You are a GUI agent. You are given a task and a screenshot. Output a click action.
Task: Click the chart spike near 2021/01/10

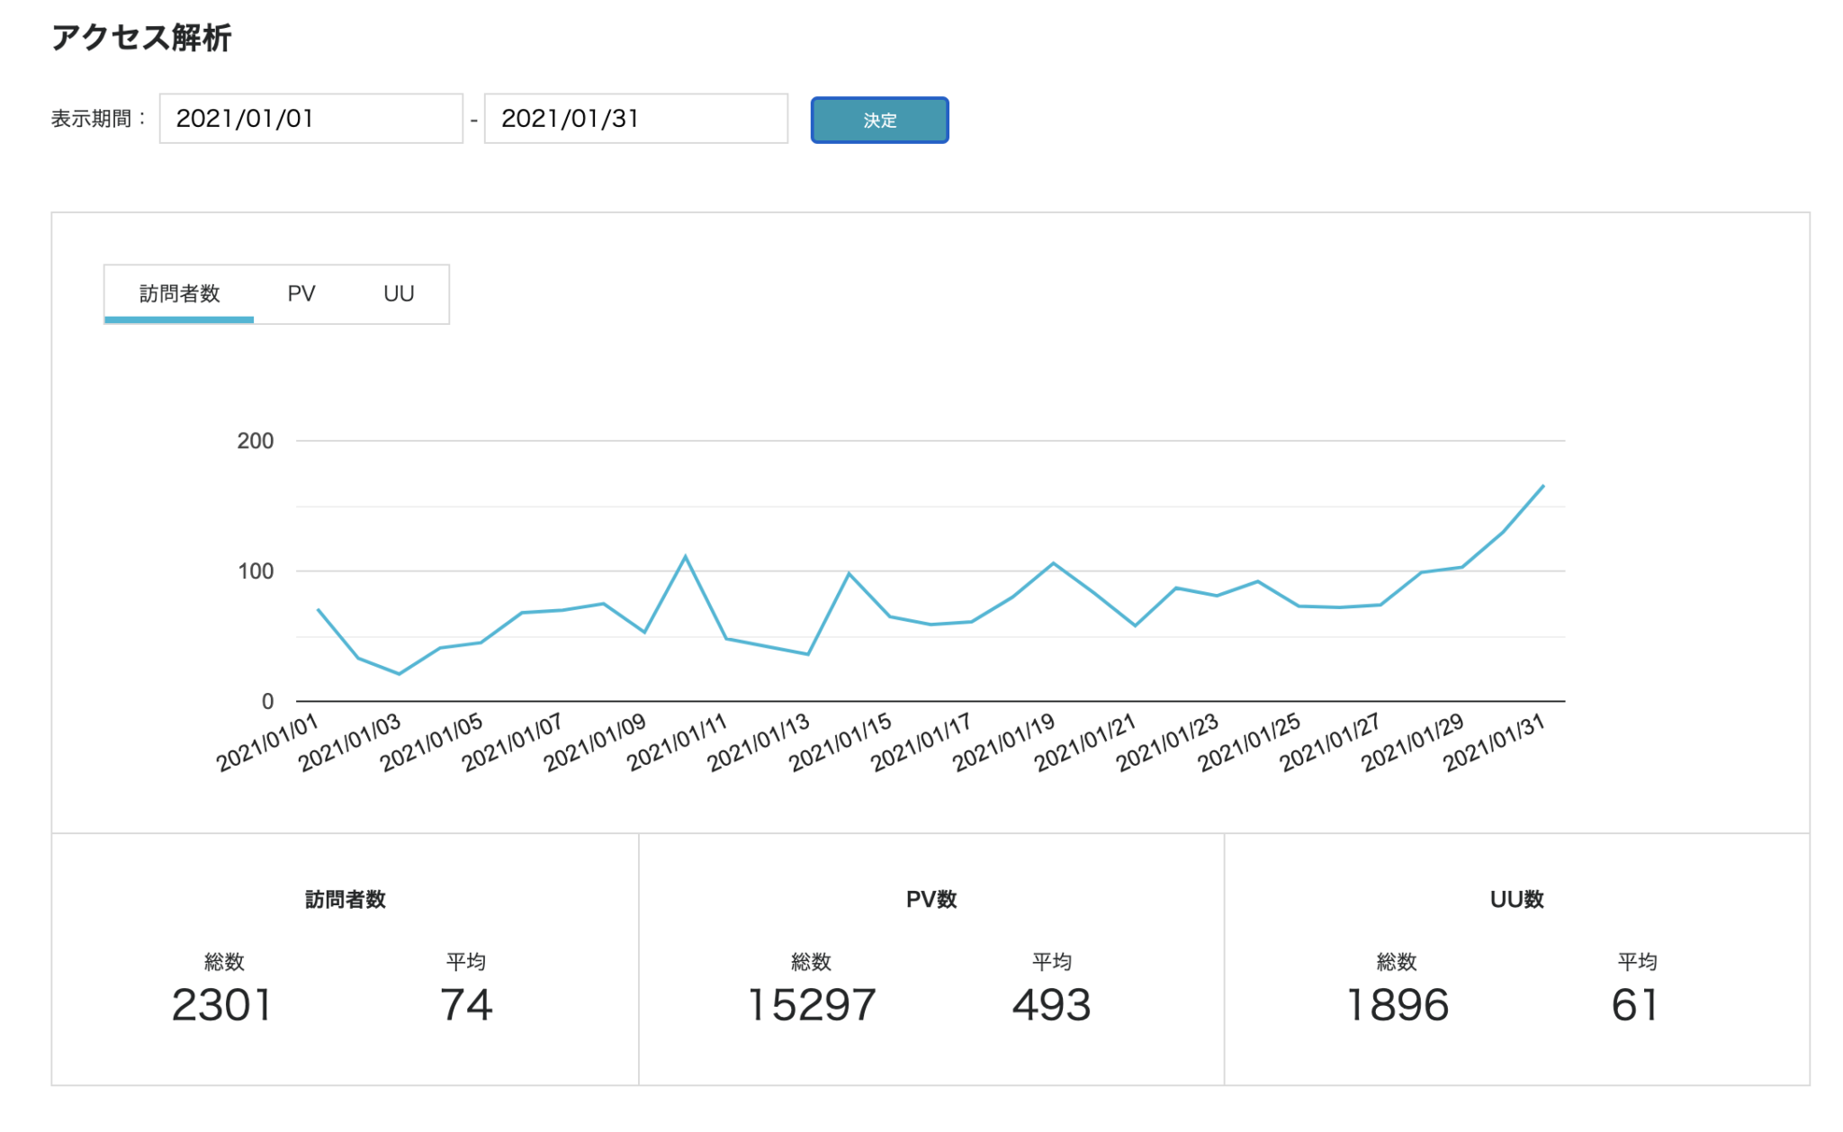pos(686,556)
